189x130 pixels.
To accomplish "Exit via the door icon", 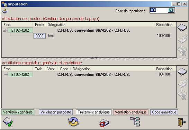I will [x=182, y=122].
